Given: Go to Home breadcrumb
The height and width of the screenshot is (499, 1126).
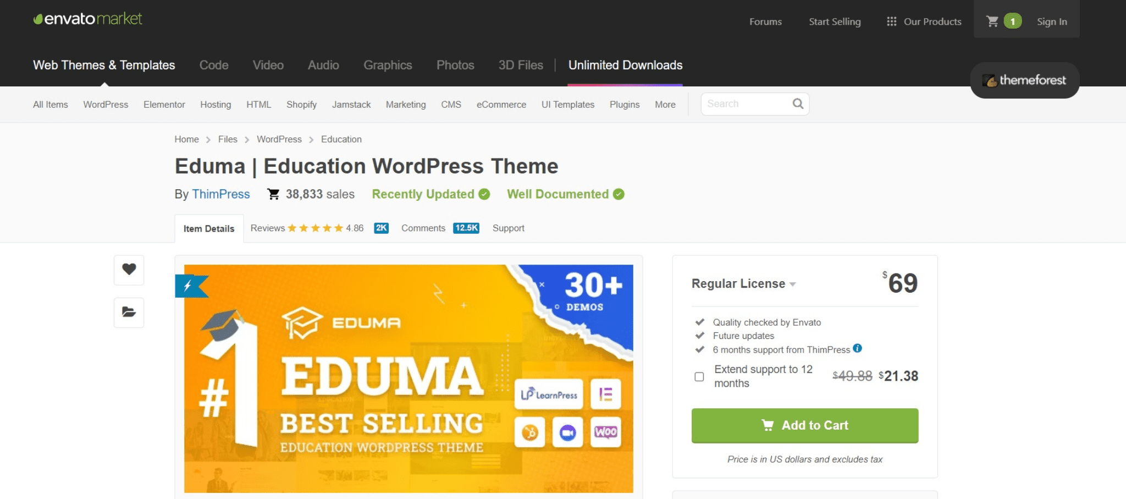Looking at the screenshot, I should point(186,139).
